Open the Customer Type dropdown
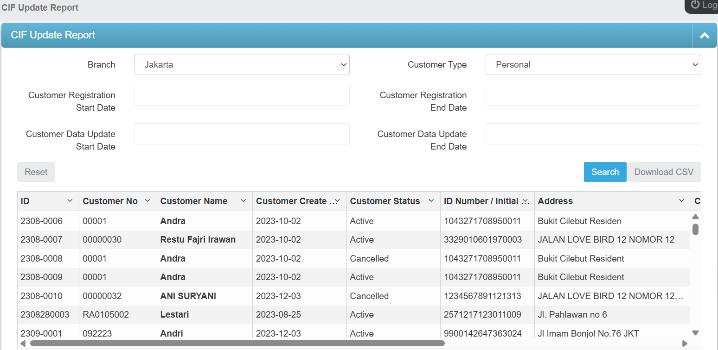 (593, 65)
